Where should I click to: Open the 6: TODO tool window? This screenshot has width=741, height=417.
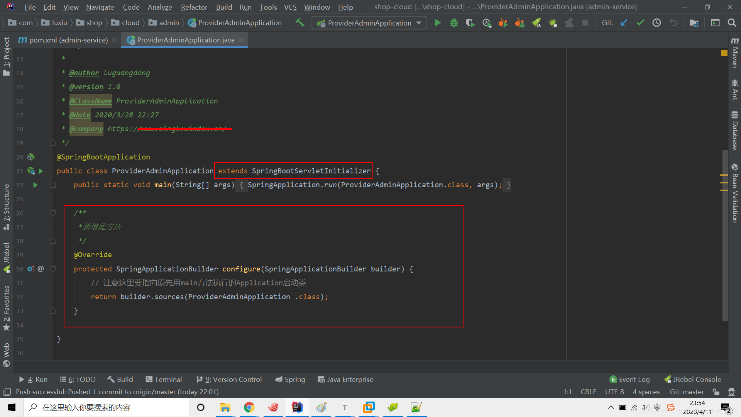click(78, 380)
